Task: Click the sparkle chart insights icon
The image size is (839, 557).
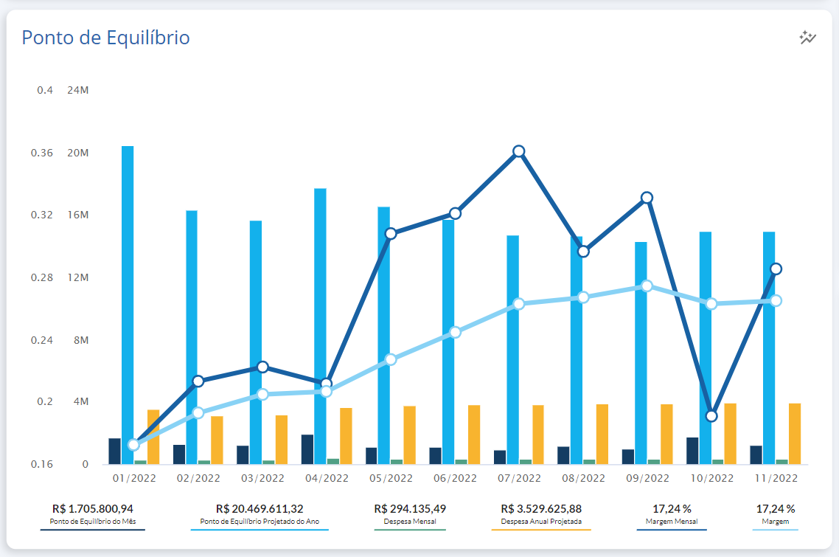Action: [x=808, y=38]
